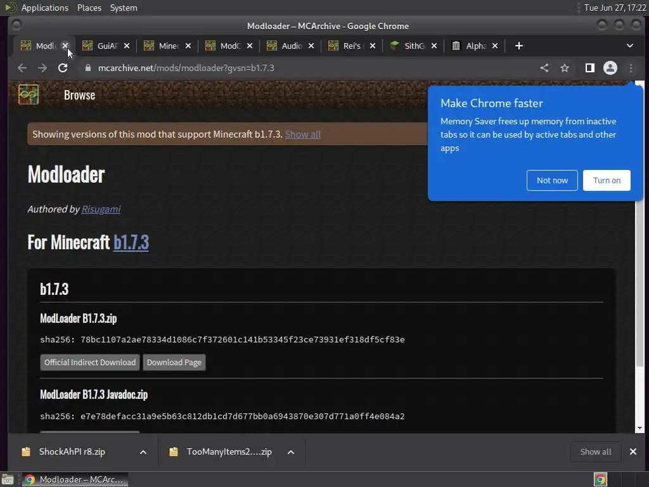The width and height of the screenshot is (649, 487).
Task: Close the downloads bar
Action: pos(633,451)
